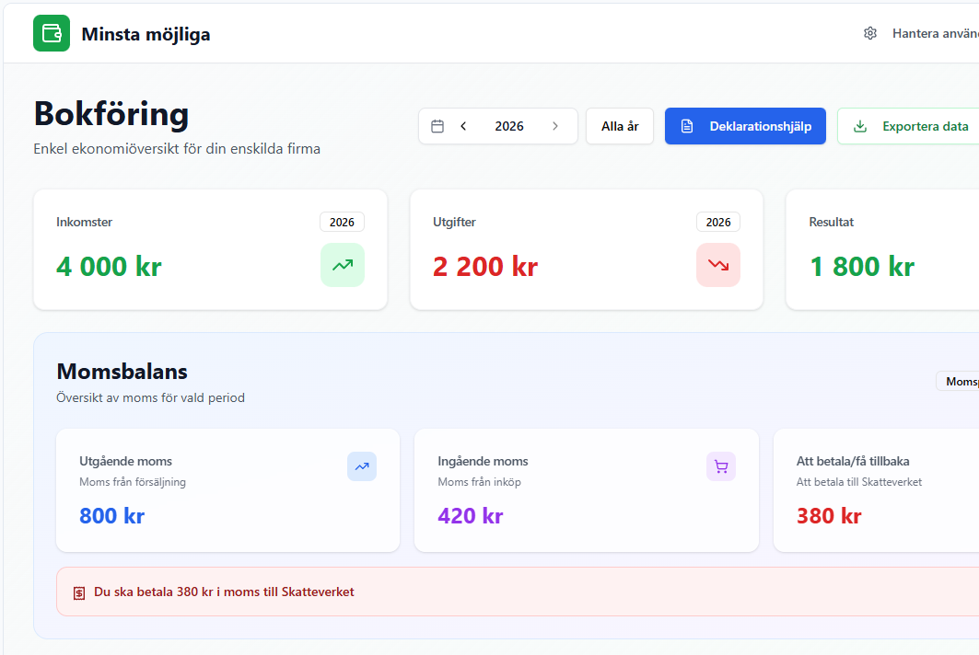979x655 pixels.
Task: Click the green wallet app logo
Action: [52, 34]
